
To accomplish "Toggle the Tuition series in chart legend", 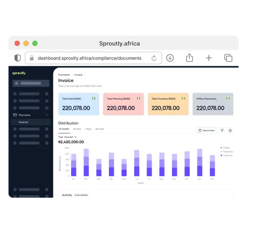I will click(x=226, y=148).
